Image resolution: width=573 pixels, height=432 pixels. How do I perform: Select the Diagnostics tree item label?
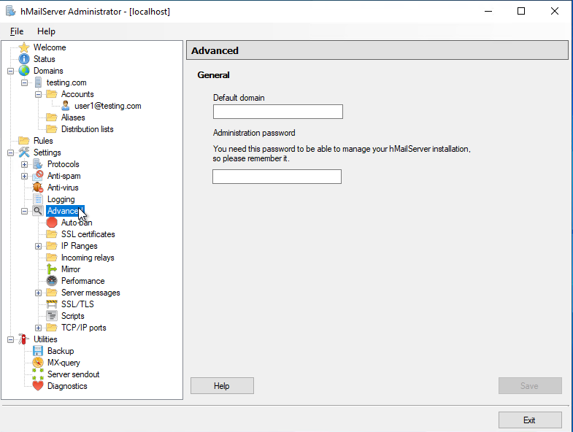(x=67, y=386)
